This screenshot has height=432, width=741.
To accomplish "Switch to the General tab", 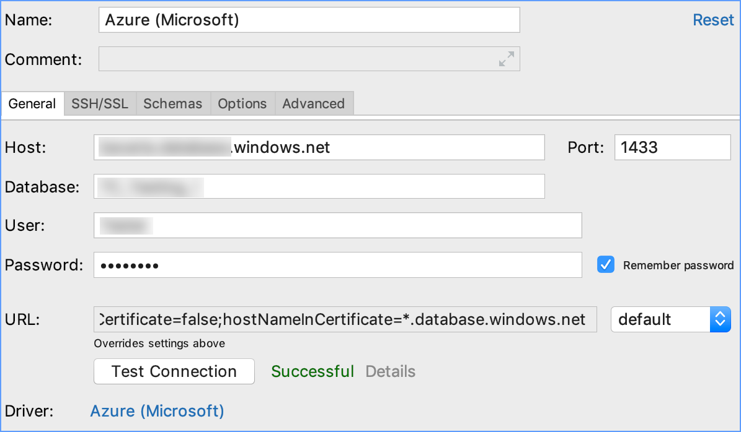I will pyautogui.click(x=32, y=103).
